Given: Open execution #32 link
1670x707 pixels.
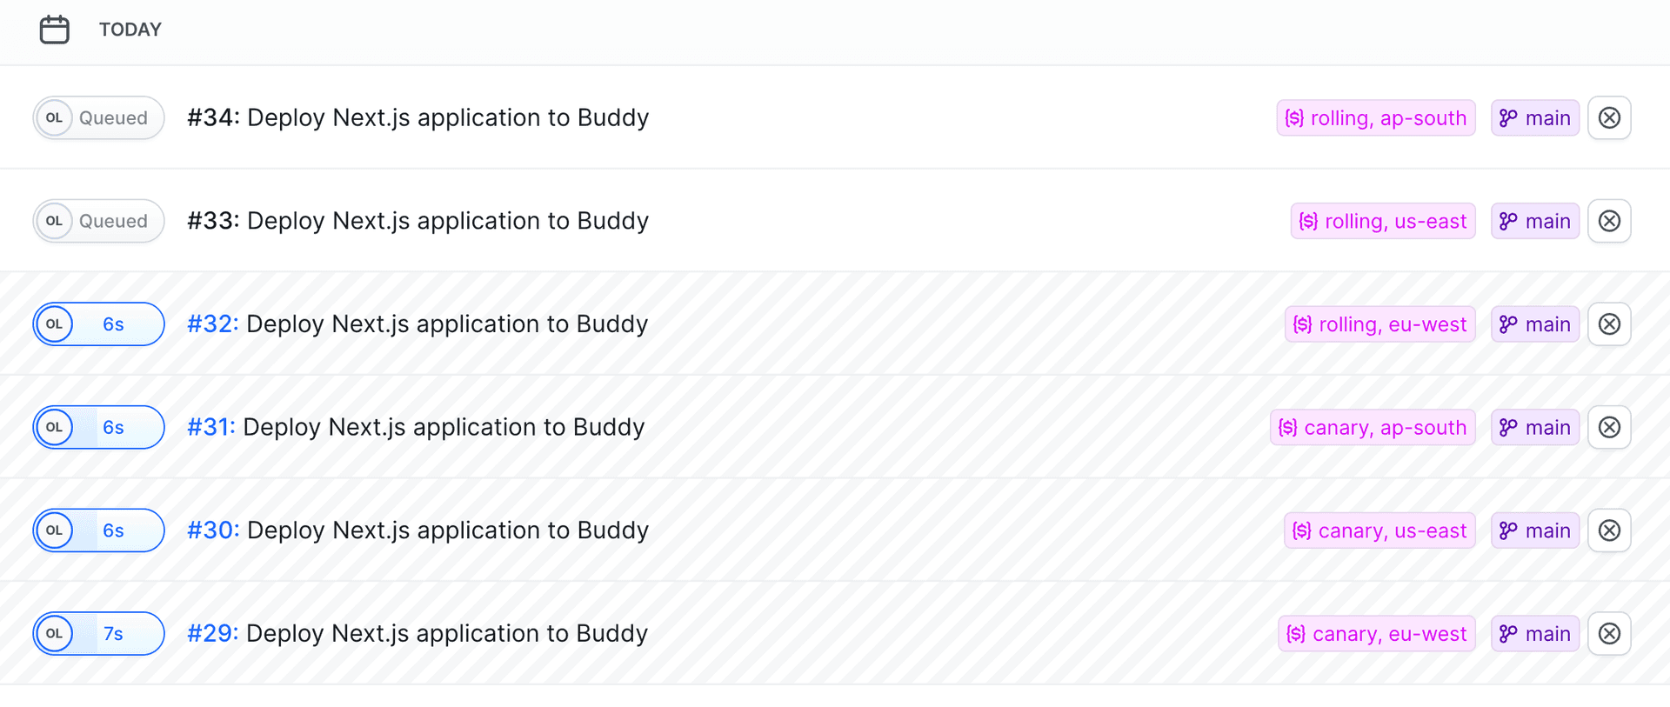Looking at the screenshot, I should click(212, 324).
